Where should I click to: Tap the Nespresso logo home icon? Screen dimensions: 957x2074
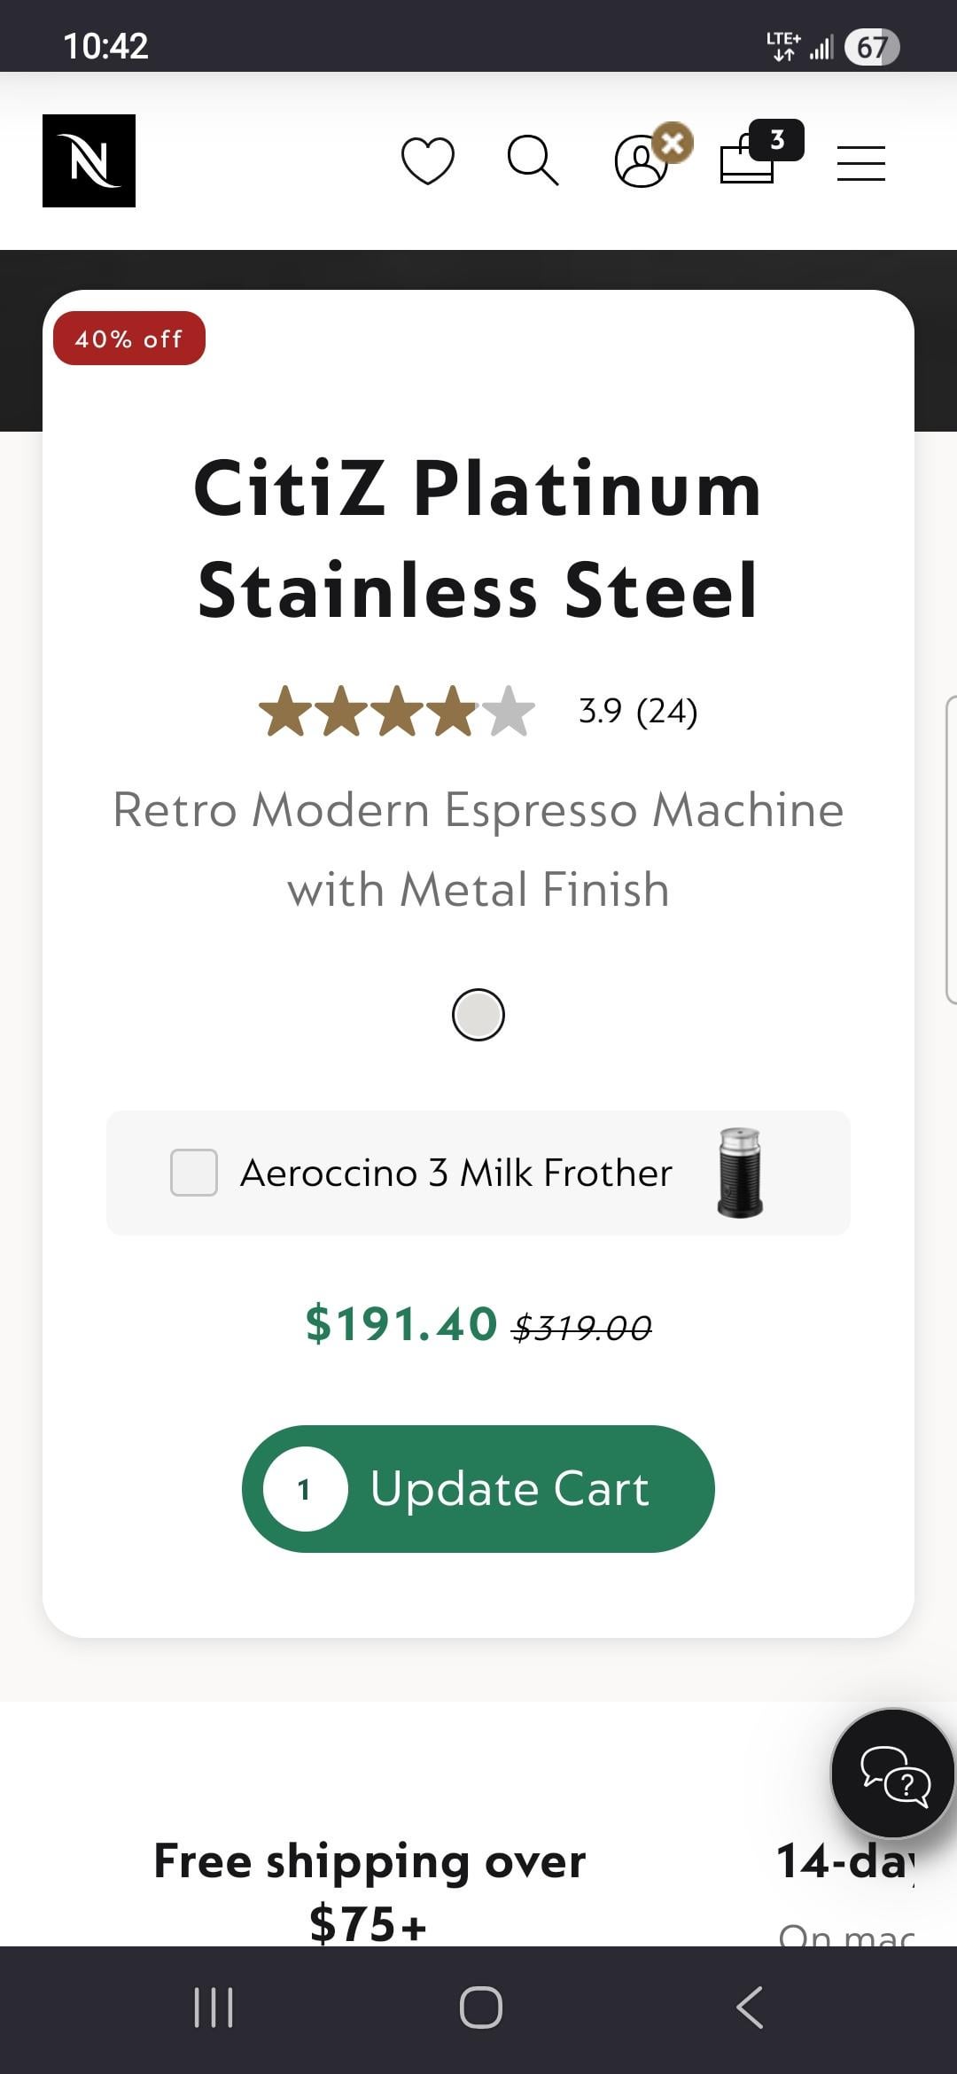pos(89,160)
